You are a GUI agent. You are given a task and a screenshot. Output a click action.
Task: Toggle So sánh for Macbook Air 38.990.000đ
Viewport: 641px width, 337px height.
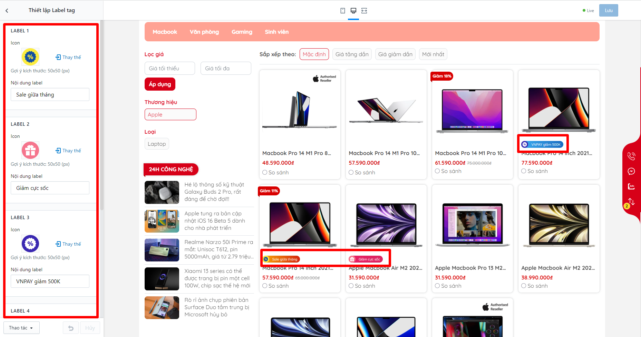[524, 286]
